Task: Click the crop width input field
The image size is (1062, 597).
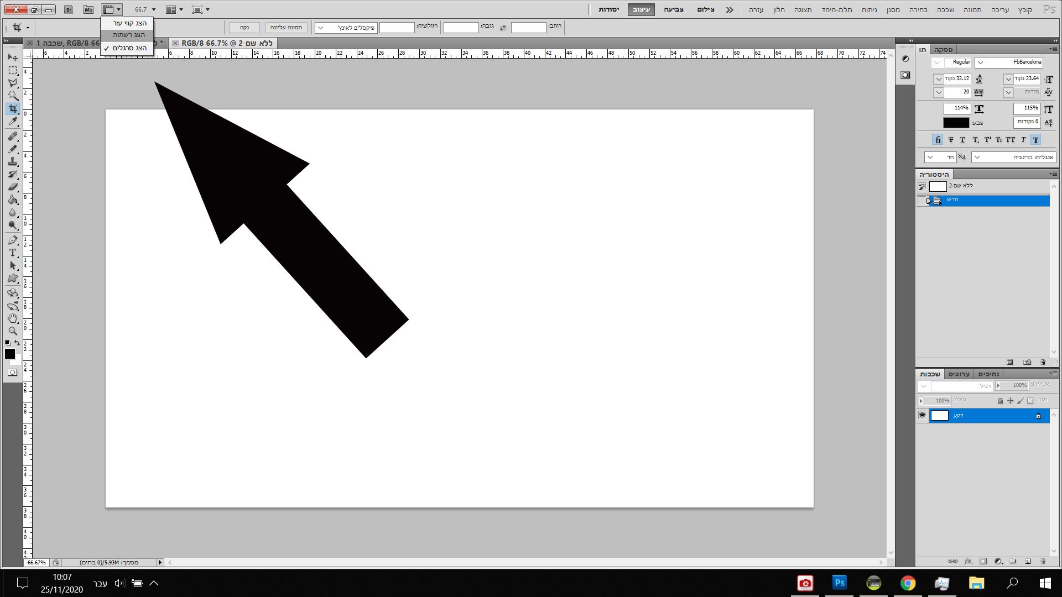Action: (528, 27)
